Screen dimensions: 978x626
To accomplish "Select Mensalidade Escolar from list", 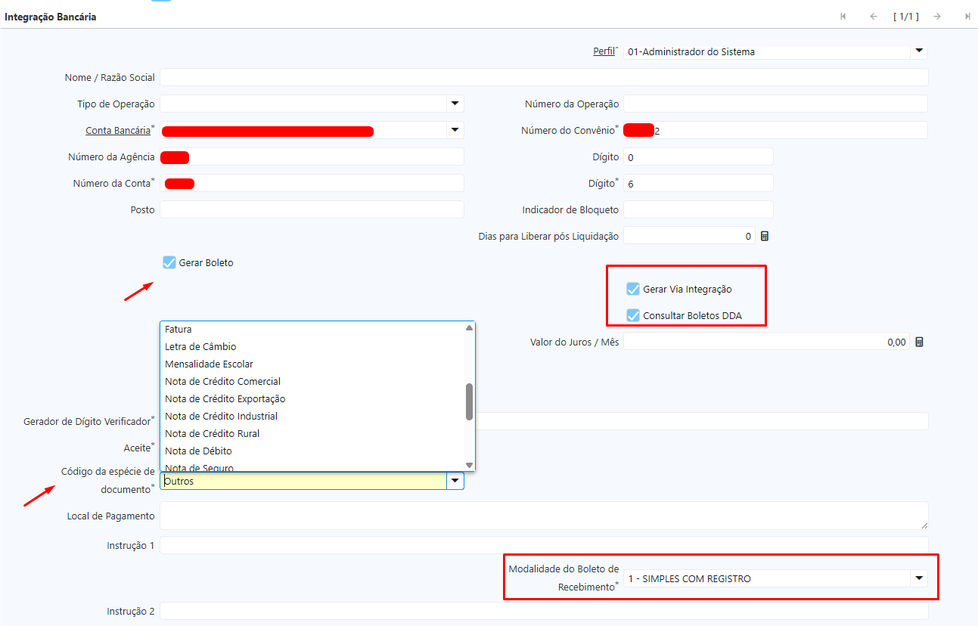I will click(x=209, y=364).
